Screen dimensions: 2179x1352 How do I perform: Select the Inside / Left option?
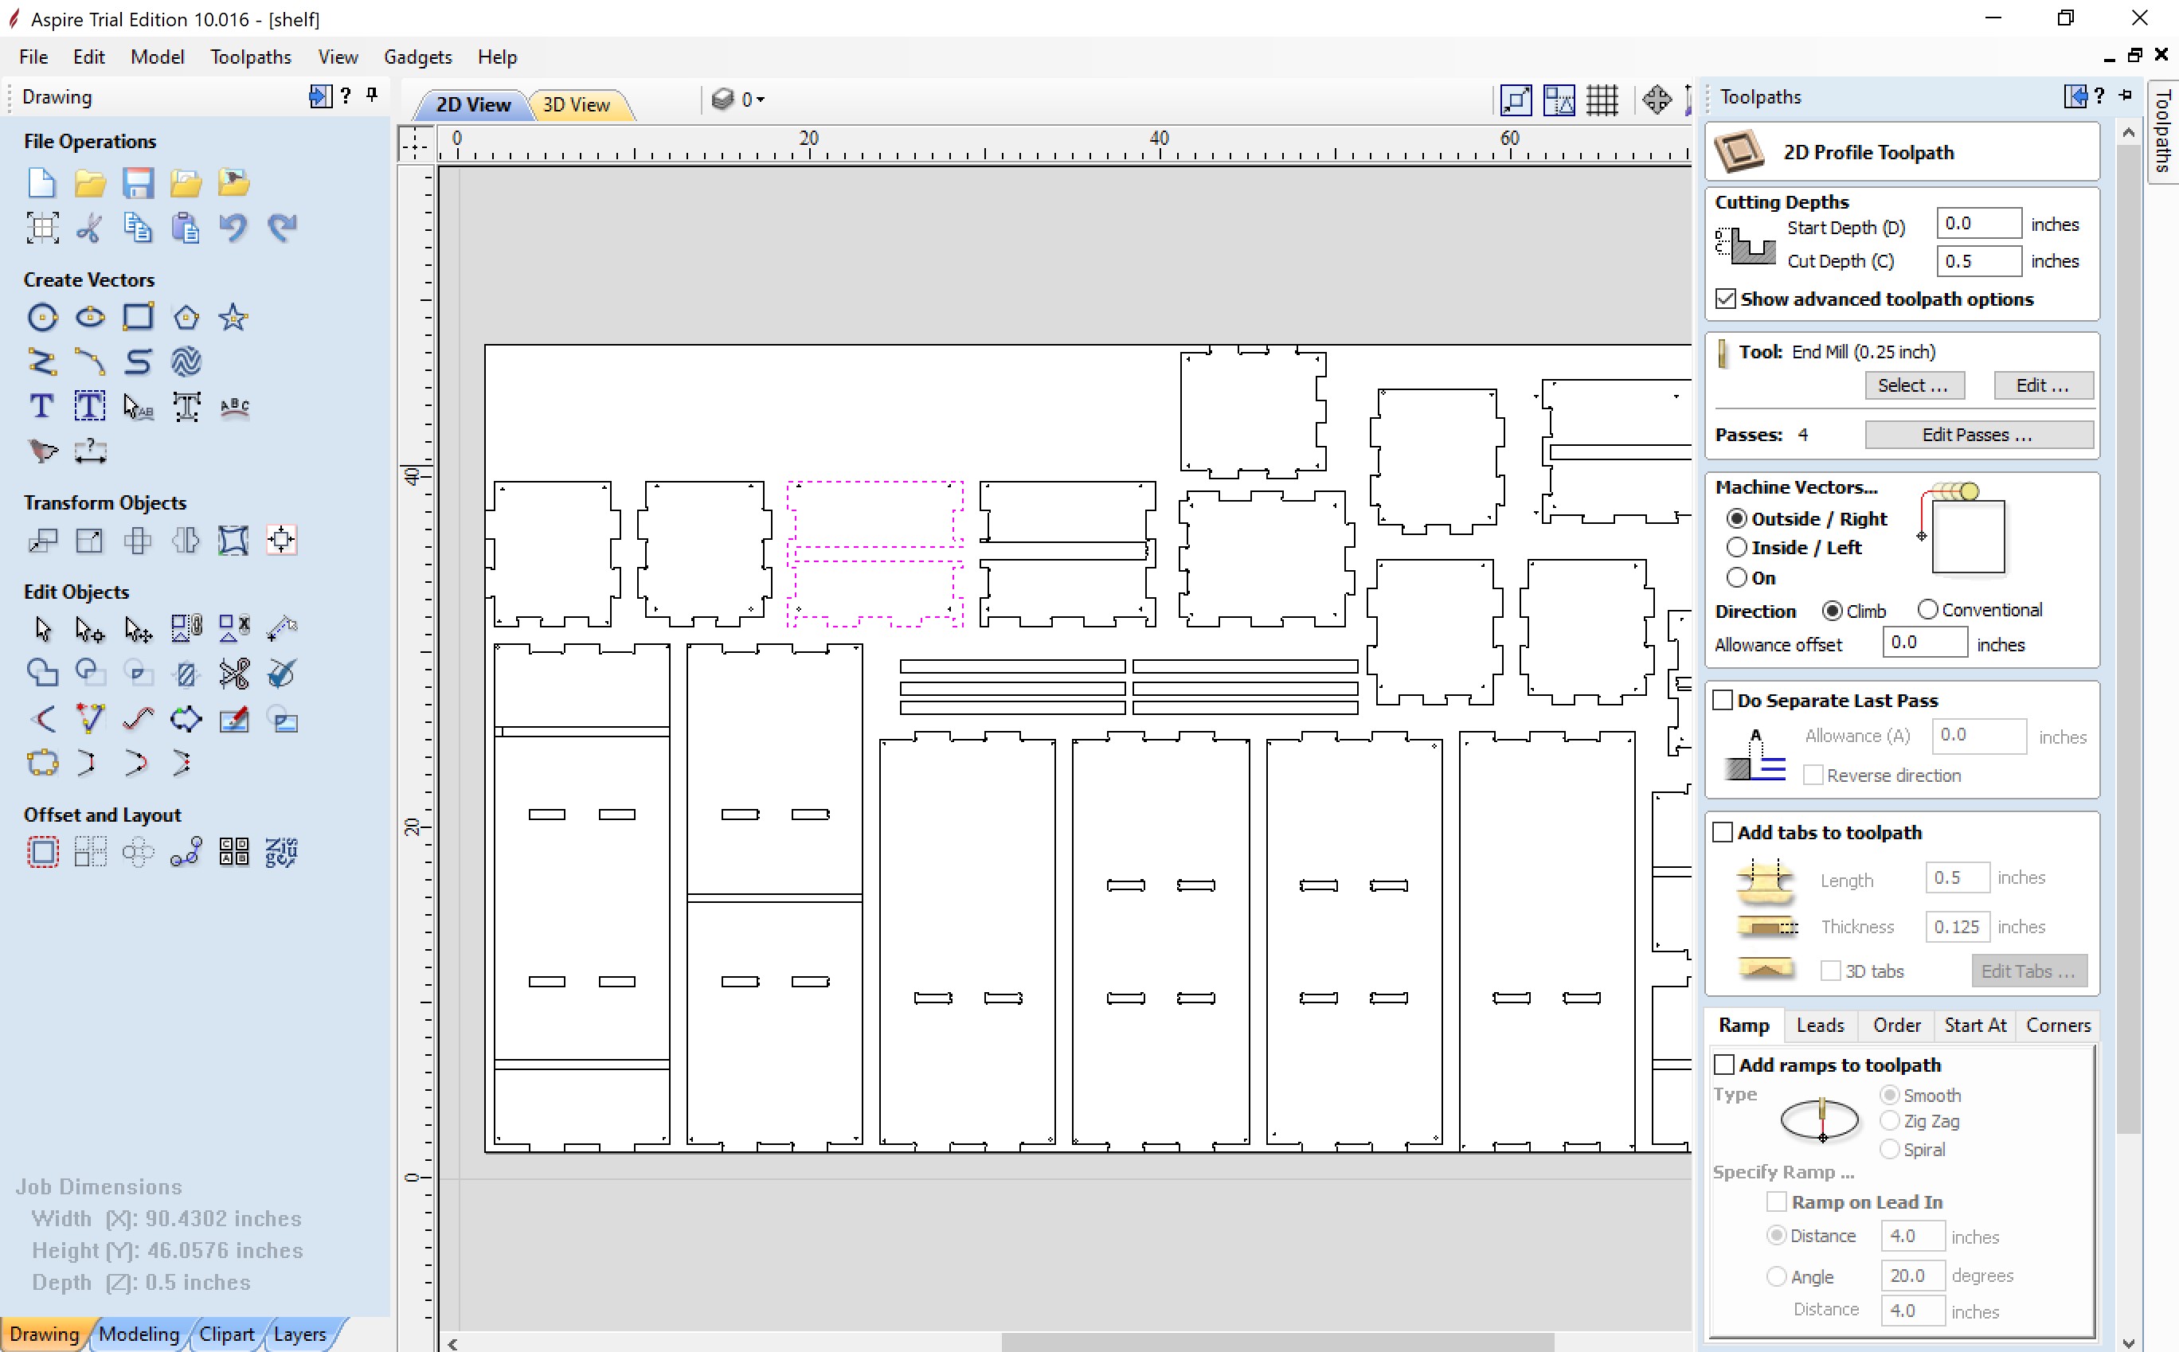point(1736,547)
